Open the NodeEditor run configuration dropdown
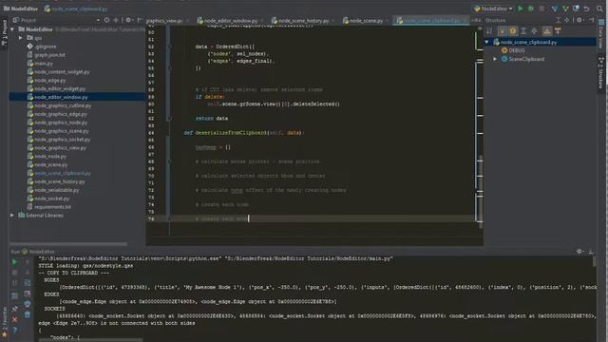608x342 pixels. coord(493,9)
